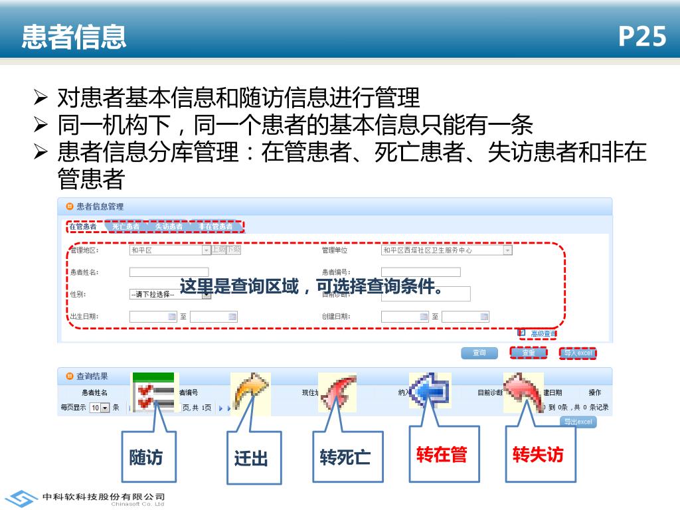Click the 查询 button
This screenshot has width=680, height=510.
(x=479, y=353)
